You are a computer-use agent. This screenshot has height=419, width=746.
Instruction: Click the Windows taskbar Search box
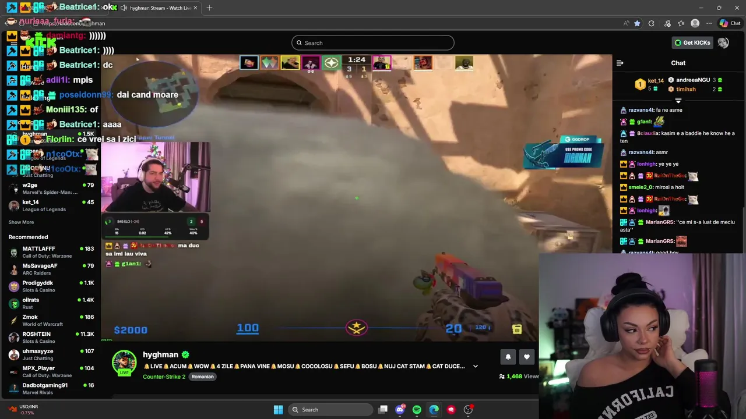pyautogui.click(x=331, y=410)
